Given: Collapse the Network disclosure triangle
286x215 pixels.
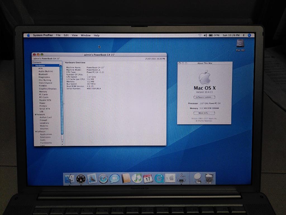Looking at the screenshot, I should (35, 114).
